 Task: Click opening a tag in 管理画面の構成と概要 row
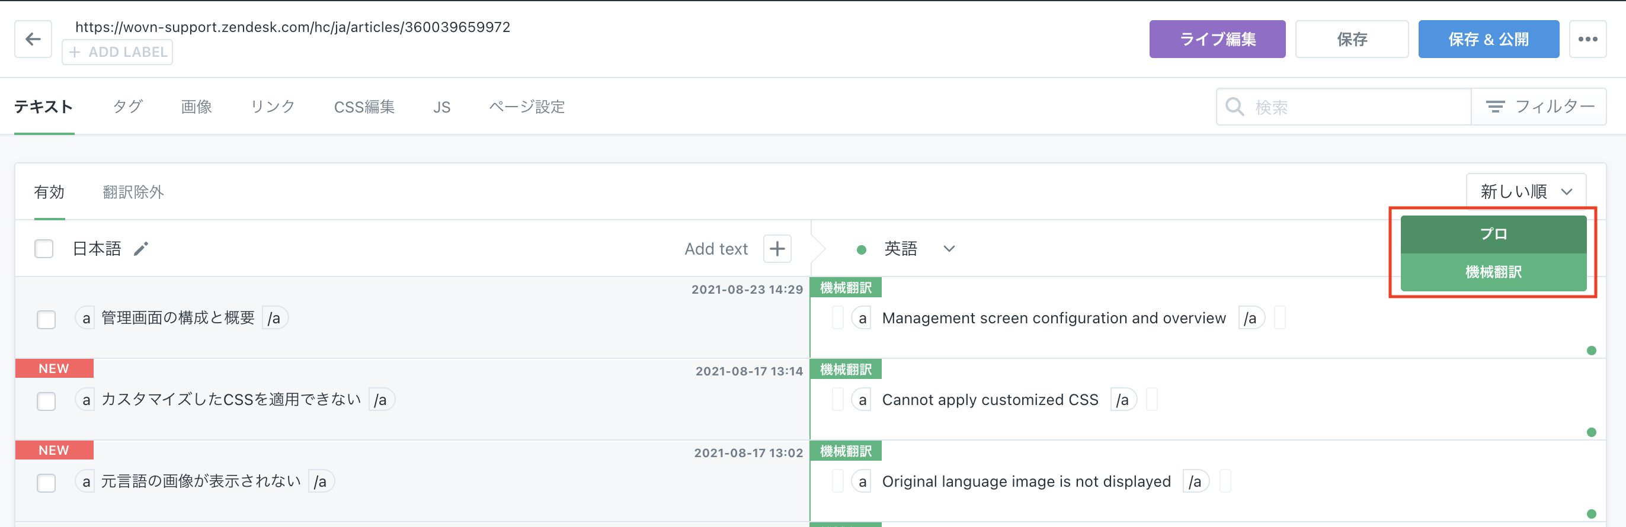tap(86, 318)
